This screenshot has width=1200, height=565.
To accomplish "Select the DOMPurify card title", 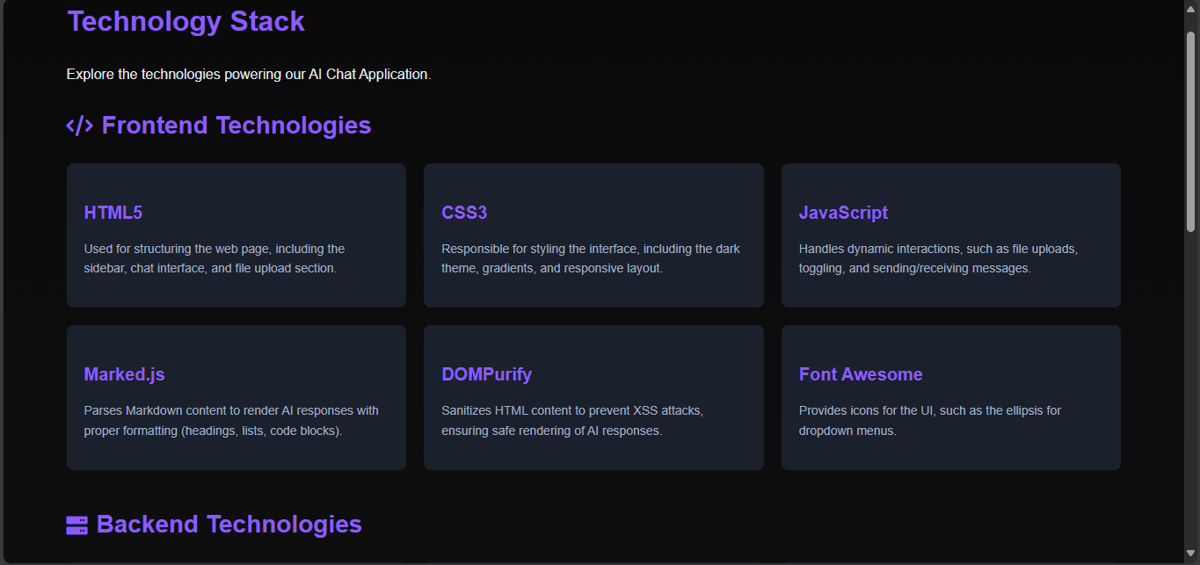I will [486, 374].
